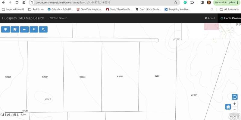Open the basemap gallery map icon
The width and height of the screenshot is (241, 120).
coord(15,29)
